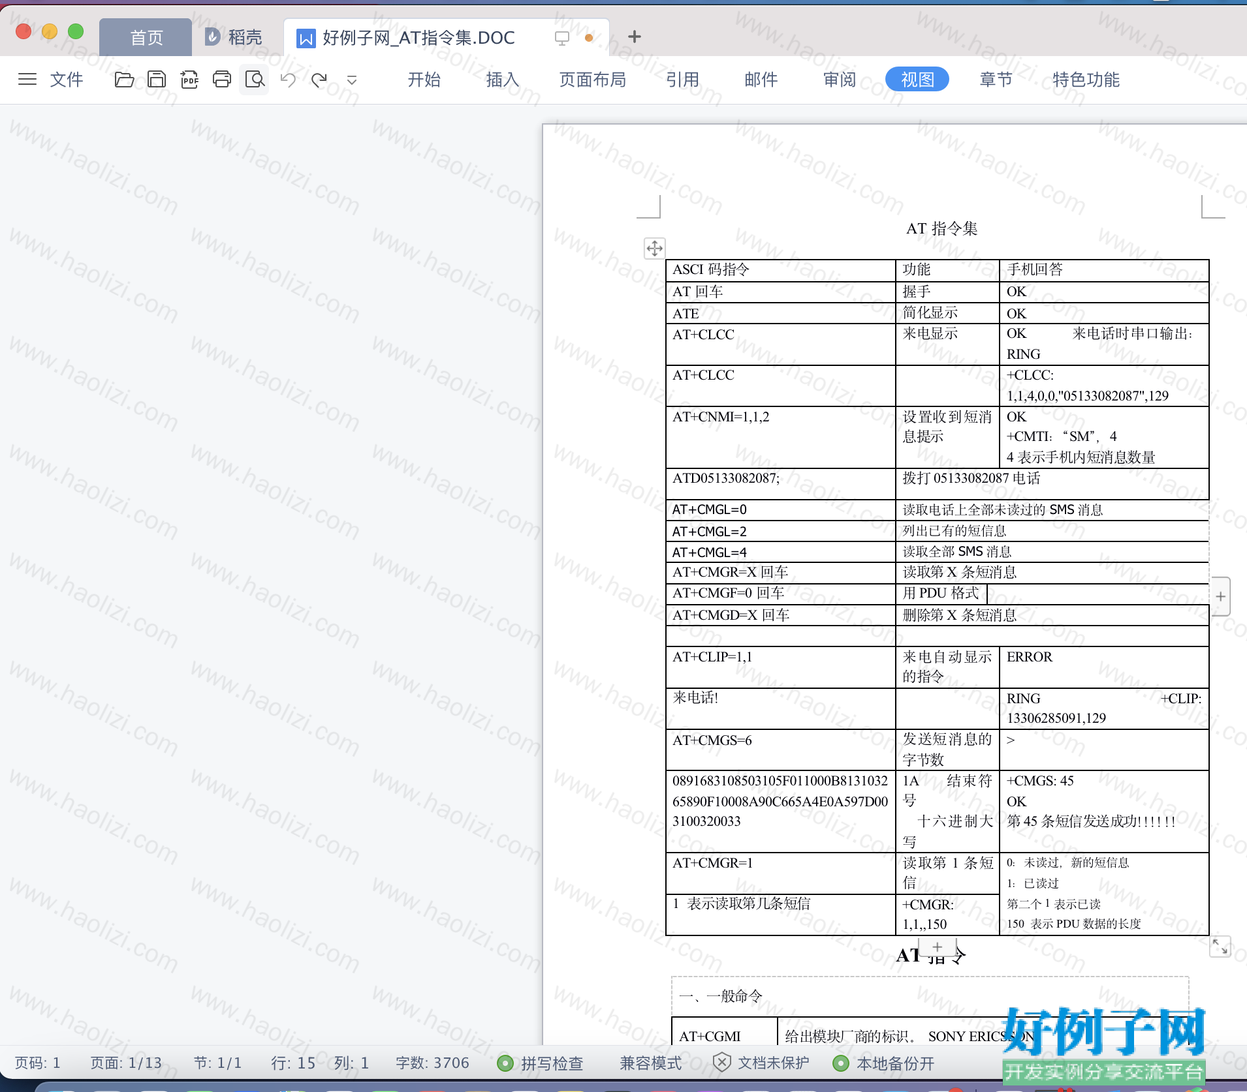Click the 手机回答 header cell

tap(1104, 269)
